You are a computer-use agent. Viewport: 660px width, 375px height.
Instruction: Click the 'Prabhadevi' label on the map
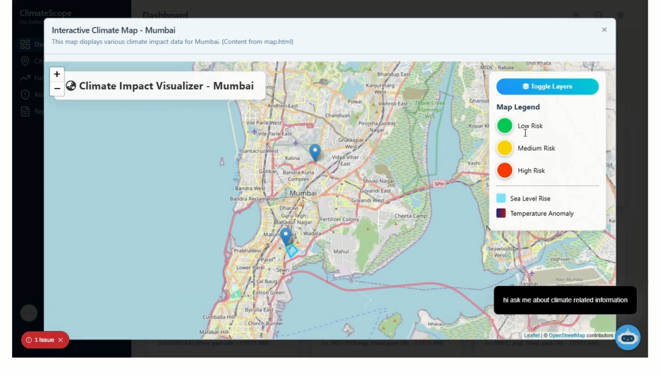tap(247, 251)
